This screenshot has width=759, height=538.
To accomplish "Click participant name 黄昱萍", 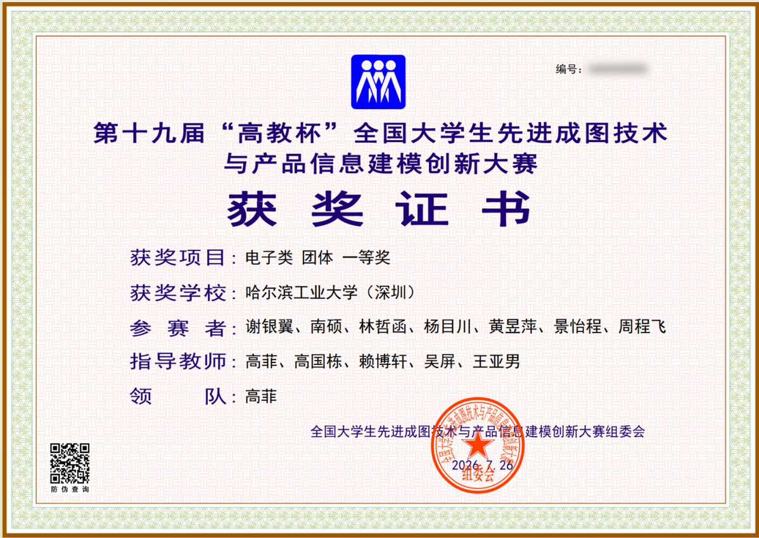I will (x=513, y=327).
